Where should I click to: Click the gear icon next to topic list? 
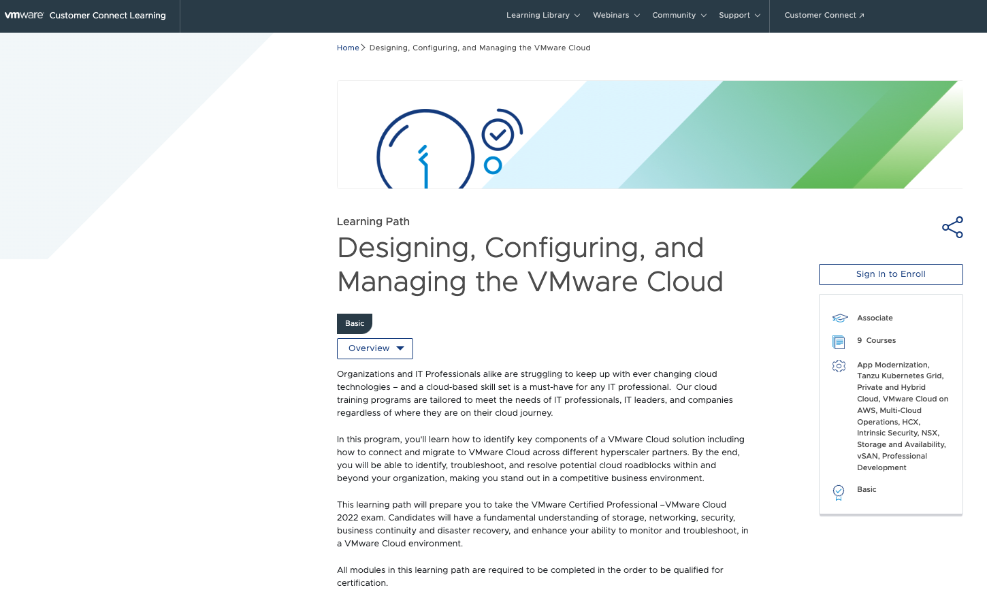(x=839, y=365)
